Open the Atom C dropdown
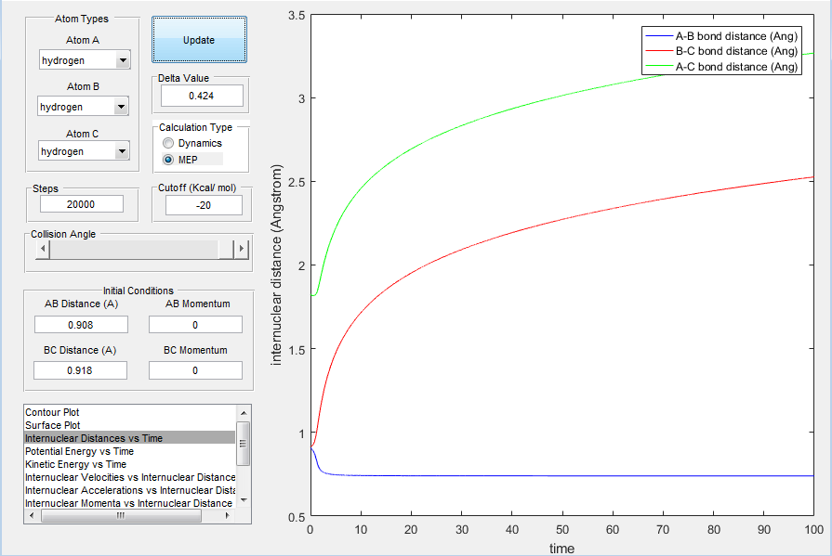 (84, 151)
